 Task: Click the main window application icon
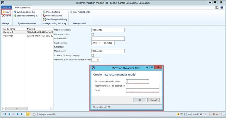pos(2,3)
